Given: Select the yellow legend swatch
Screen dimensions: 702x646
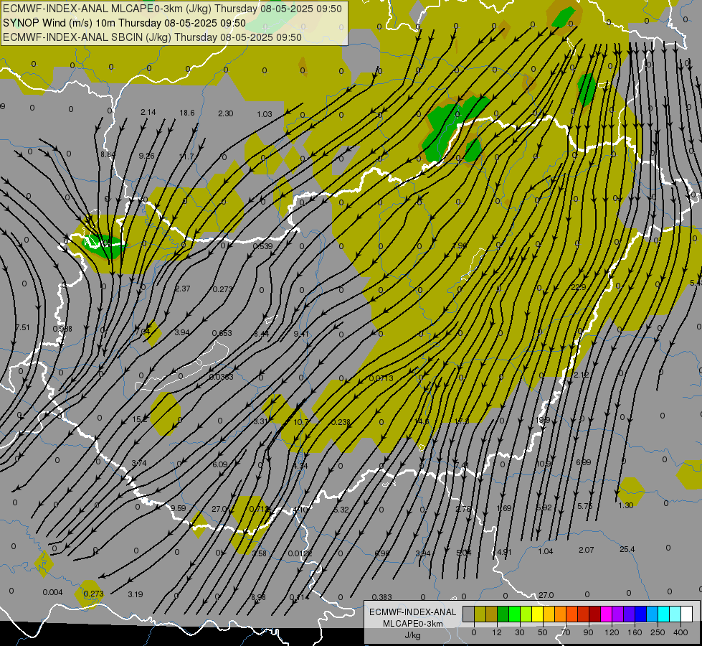Looking at the screenshot, I should (537, 614).
